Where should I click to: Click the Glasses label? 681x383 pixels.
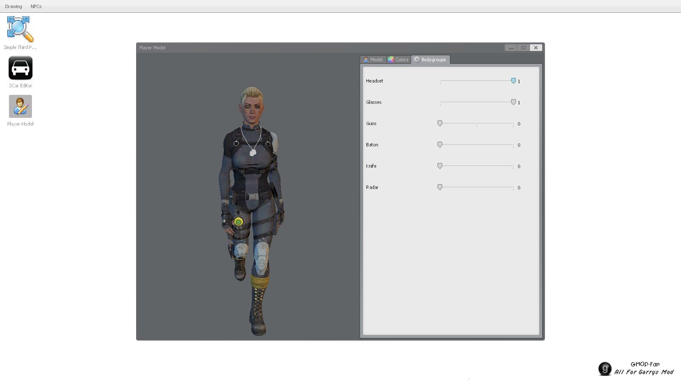click(374, 102)
